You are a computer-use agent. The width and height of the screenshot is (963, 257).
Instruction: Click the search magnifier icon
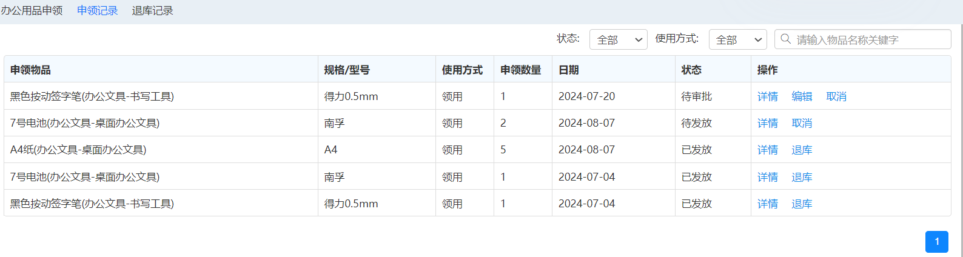pyautogui.click(x=785, y=39)
